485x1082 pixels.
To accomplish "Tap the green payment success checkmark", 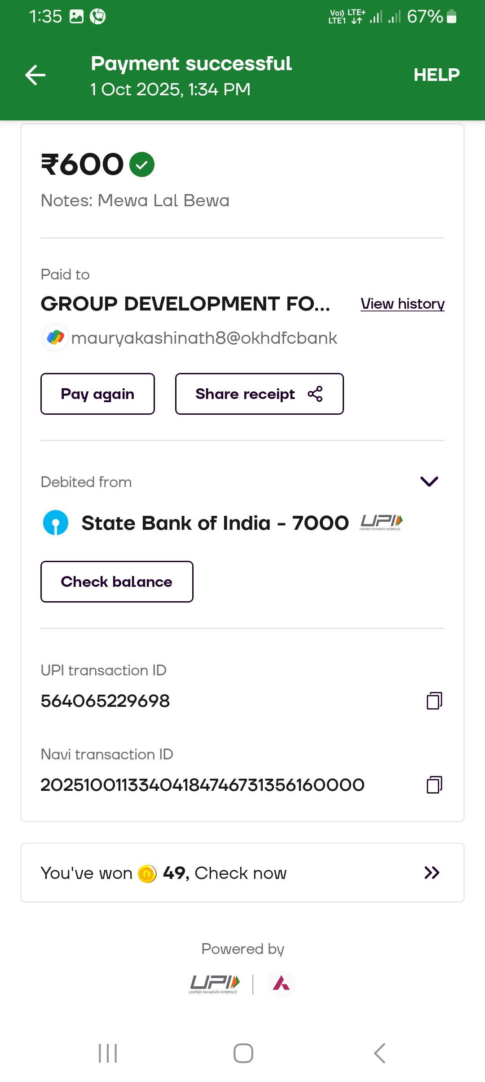I will (x=142, y=164).
